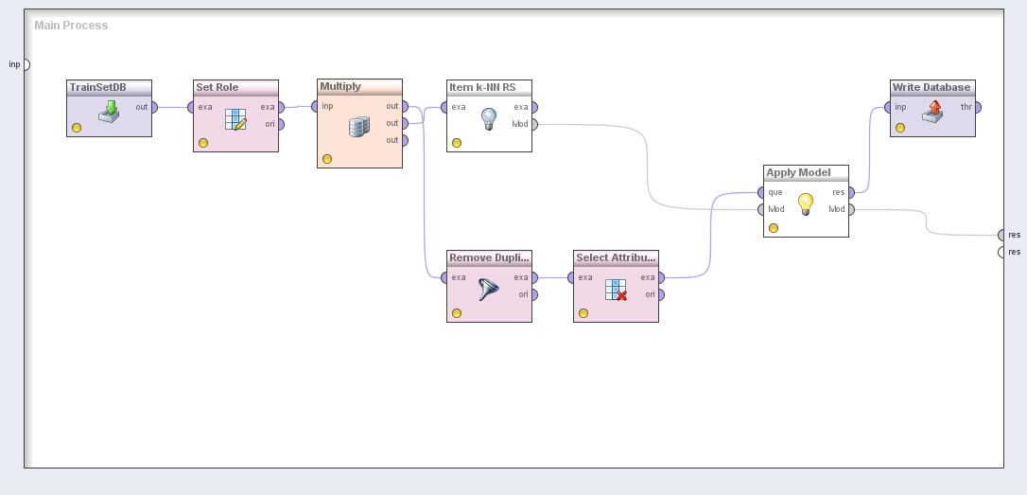This screenshot has height=495, width=1027.
Task: Click the TrainSetDB database read icon
Action: tap(109, 109)
